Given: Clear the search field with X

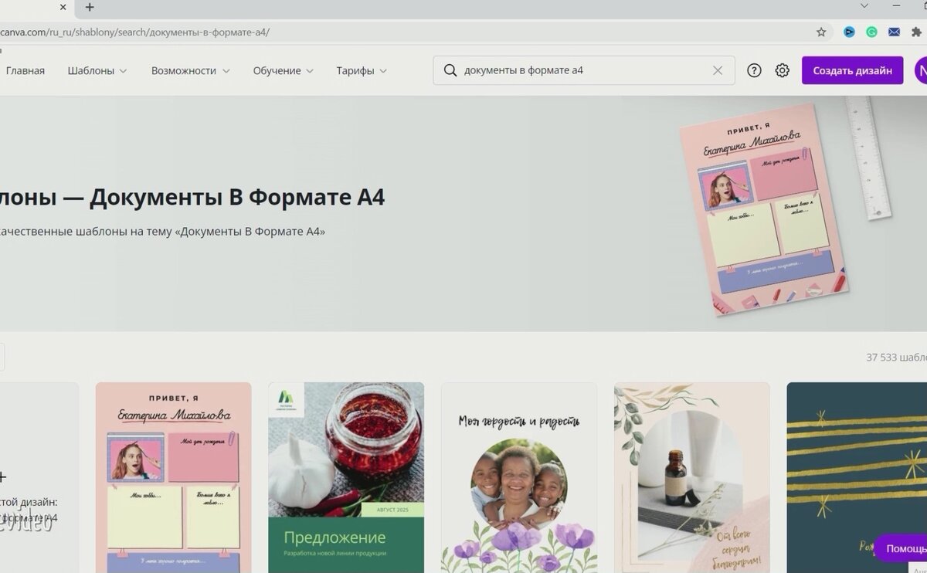Looking at the screenshot, I should coord(718,70).
